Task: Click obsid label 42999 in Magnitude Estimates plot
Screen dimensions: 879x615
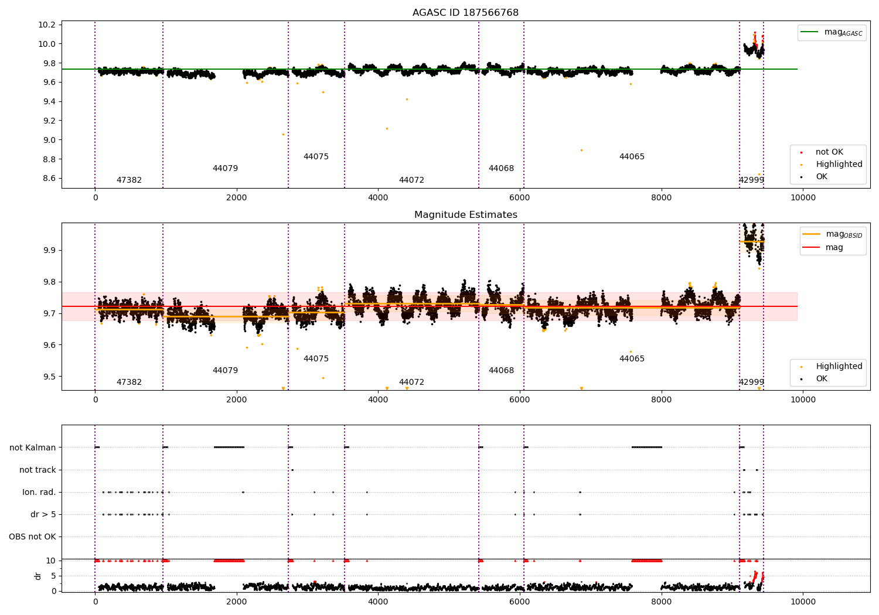Action: point(751,382)
